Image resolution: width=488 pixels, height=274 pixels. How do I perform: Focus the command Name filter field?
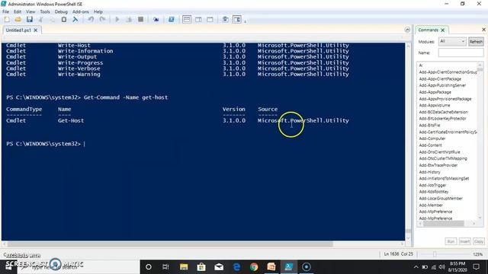[461, 53]
